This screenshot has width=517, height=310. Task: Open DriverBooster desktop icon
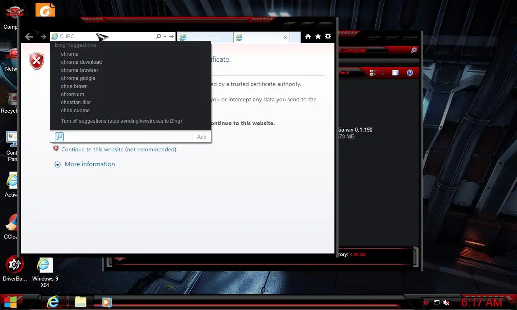(x=15, y=269)
